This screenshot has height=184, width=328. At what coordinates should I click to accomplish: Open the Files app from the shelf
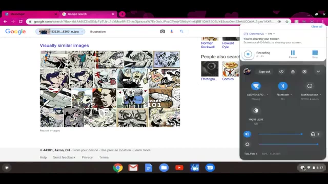tap(164, 168)
